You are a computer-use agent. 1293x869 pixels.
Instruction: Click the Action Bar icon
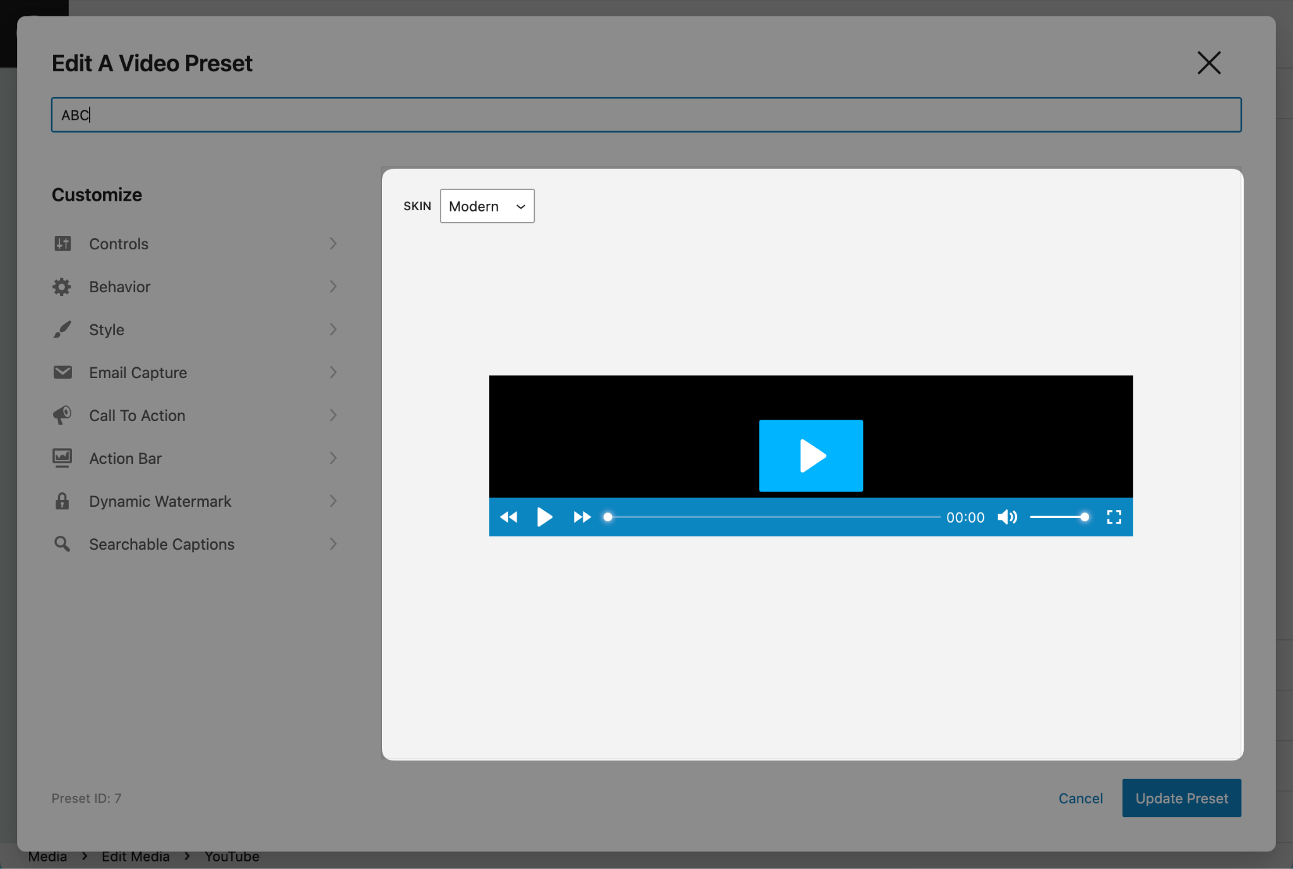[x=63, y=458]
